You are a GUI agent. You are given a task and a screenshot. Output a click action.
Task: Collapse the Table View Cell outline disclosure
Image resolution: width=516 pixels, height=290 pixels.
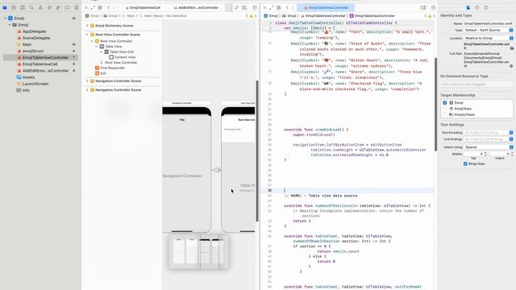tap(102, 52)
